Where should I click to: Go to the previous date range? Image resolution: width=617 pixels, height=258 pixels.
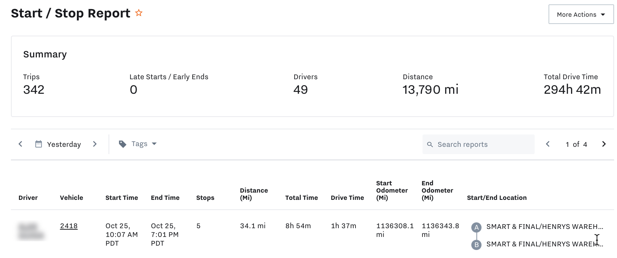coord(20,144)
